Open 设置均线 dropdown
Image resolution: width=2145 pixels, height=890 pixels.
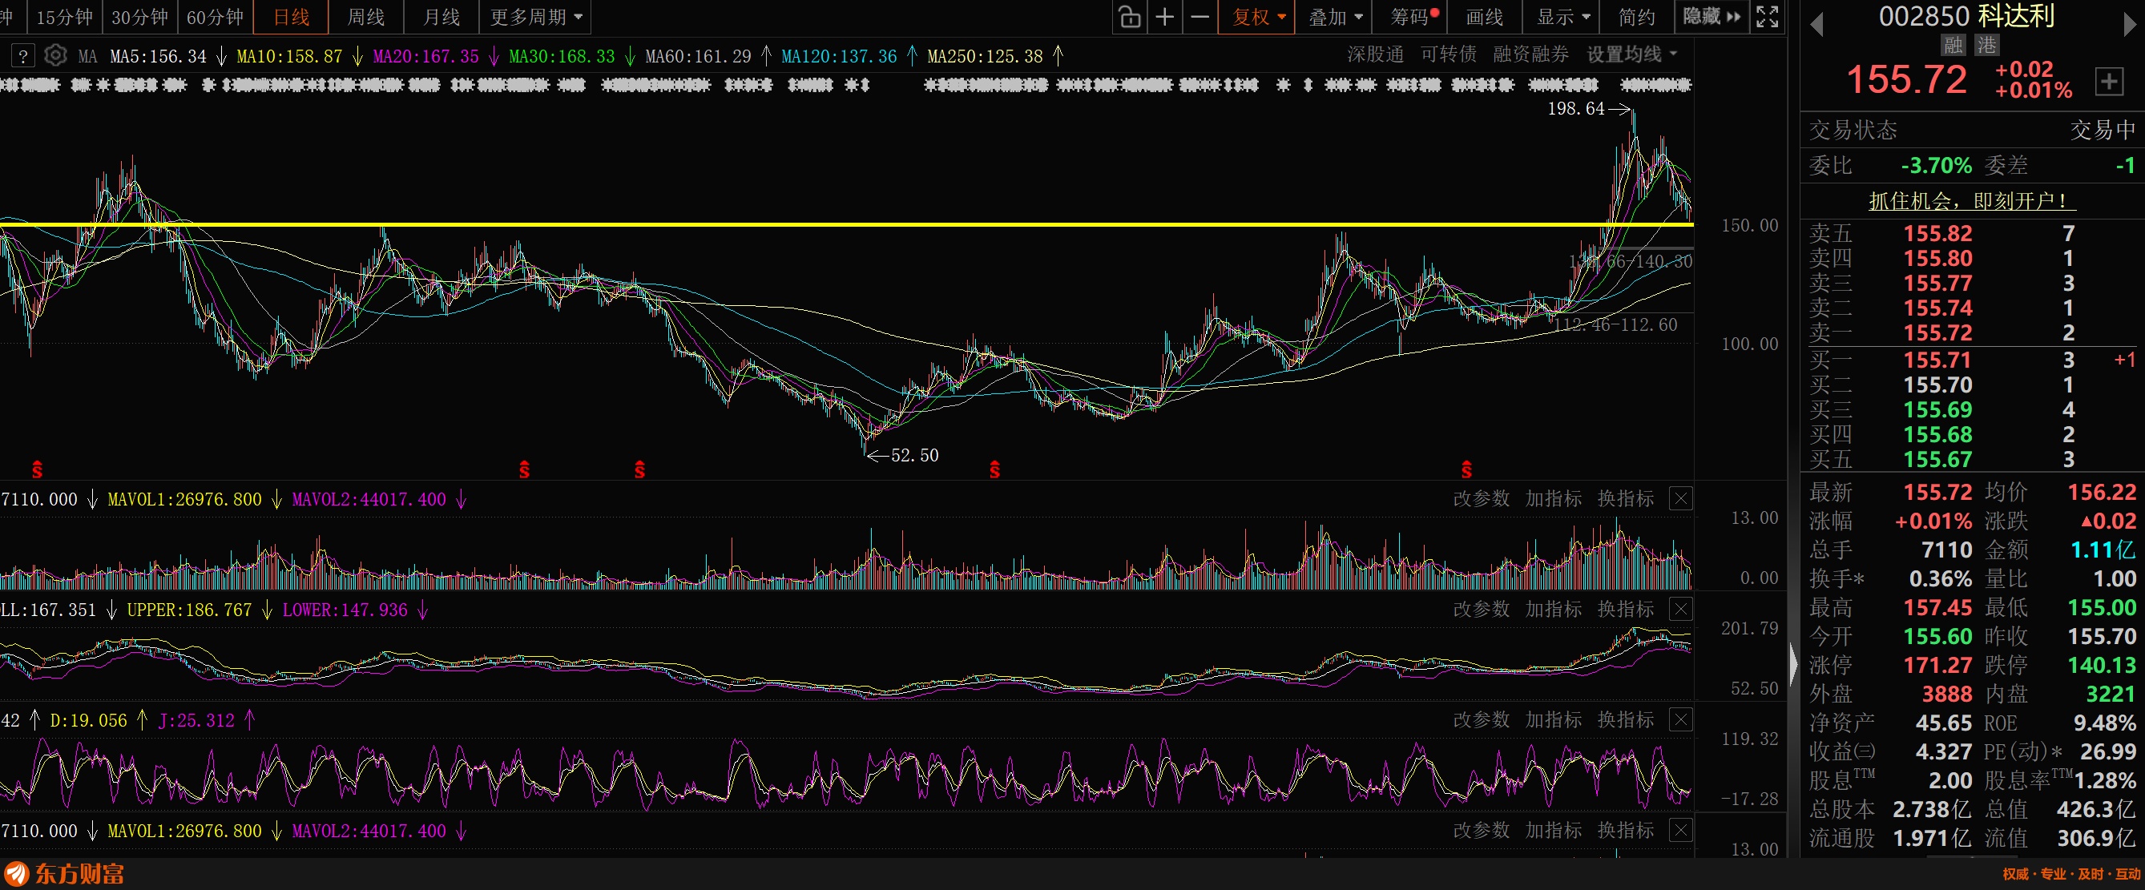click(1631, 55)
